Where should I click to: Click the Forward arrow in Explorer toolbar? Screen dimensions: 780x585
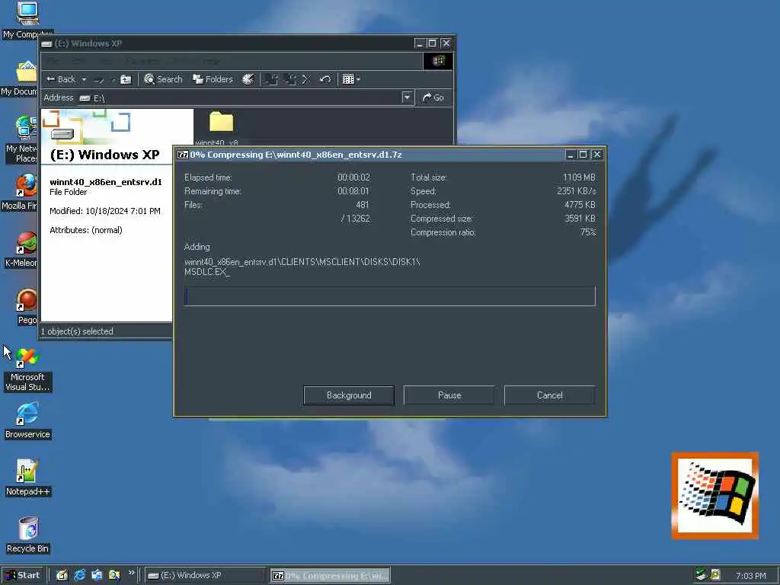click(x=99, y=79)
